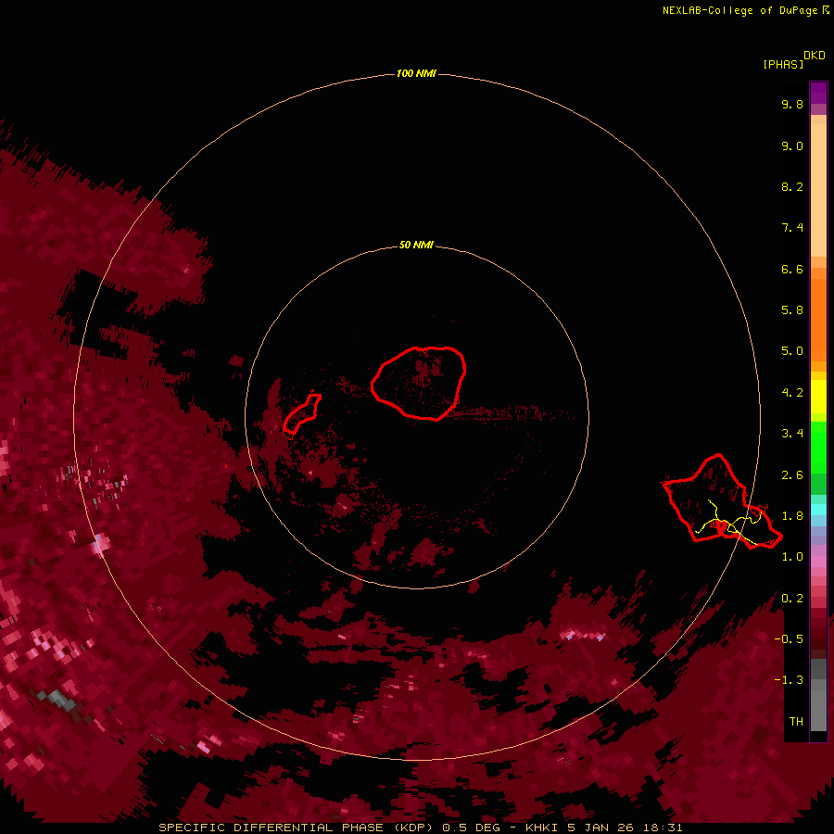
Task: Click the TH threshold label on the scale
Action: [796, 722]
